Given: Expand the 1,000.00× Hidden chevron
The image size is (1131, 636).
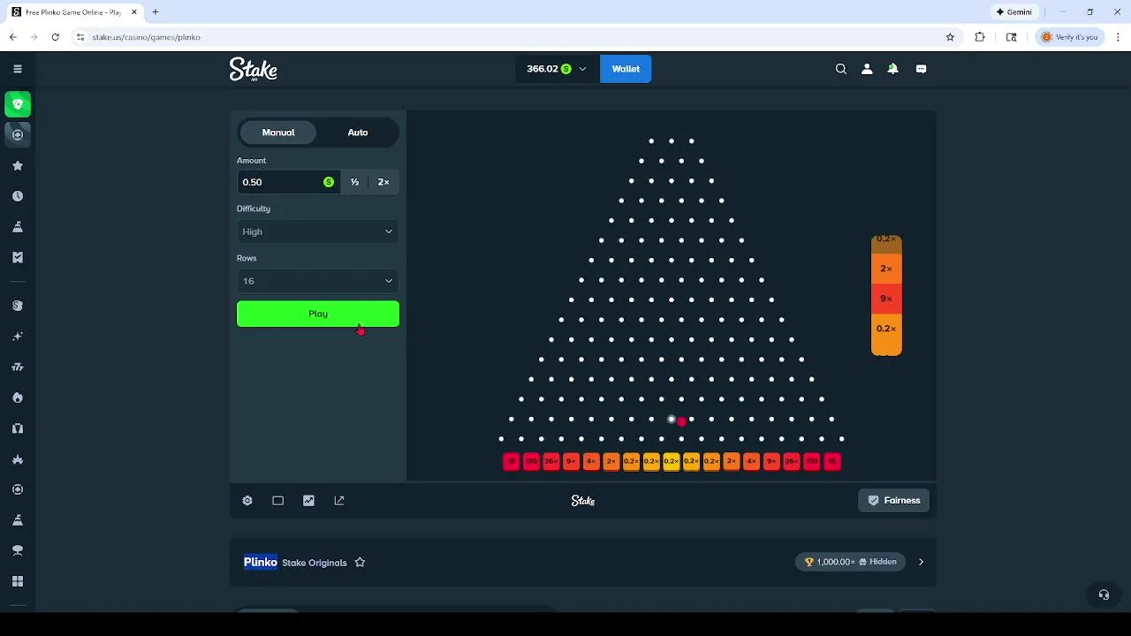Looking at the screenshot, I should click(921, 562).
